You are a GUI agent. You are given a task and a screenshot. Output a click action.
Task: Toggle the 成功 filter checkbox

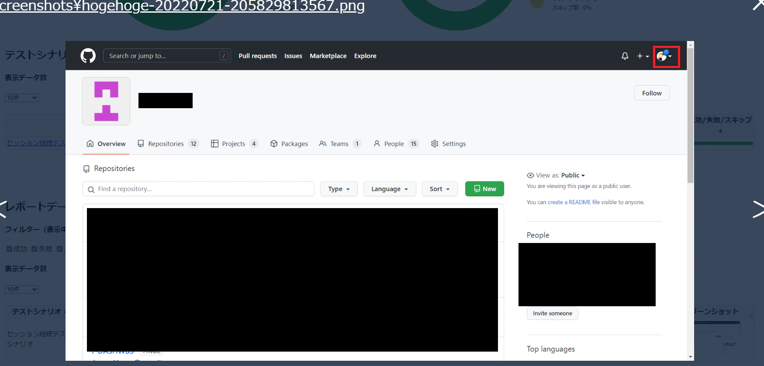coord(9,249)
